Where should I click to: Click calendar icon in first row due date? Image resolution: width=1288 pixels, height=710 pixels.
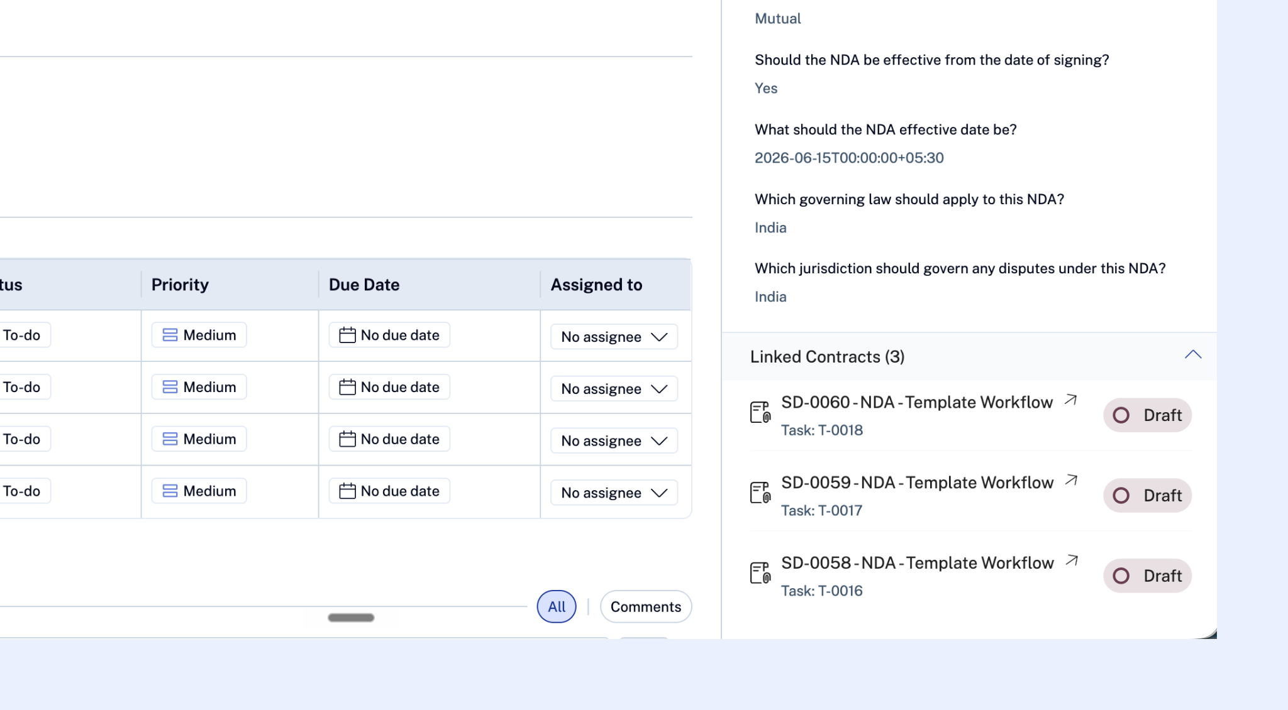pos(347,335)
